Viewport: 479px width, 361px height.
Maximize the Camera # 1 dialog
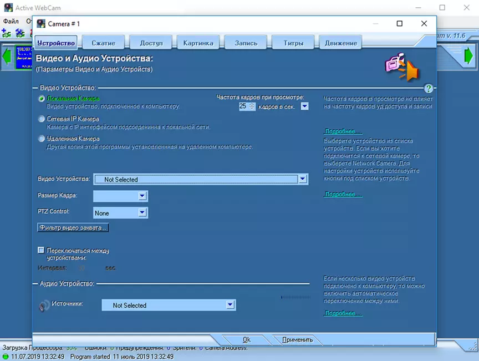coord(399,23)
